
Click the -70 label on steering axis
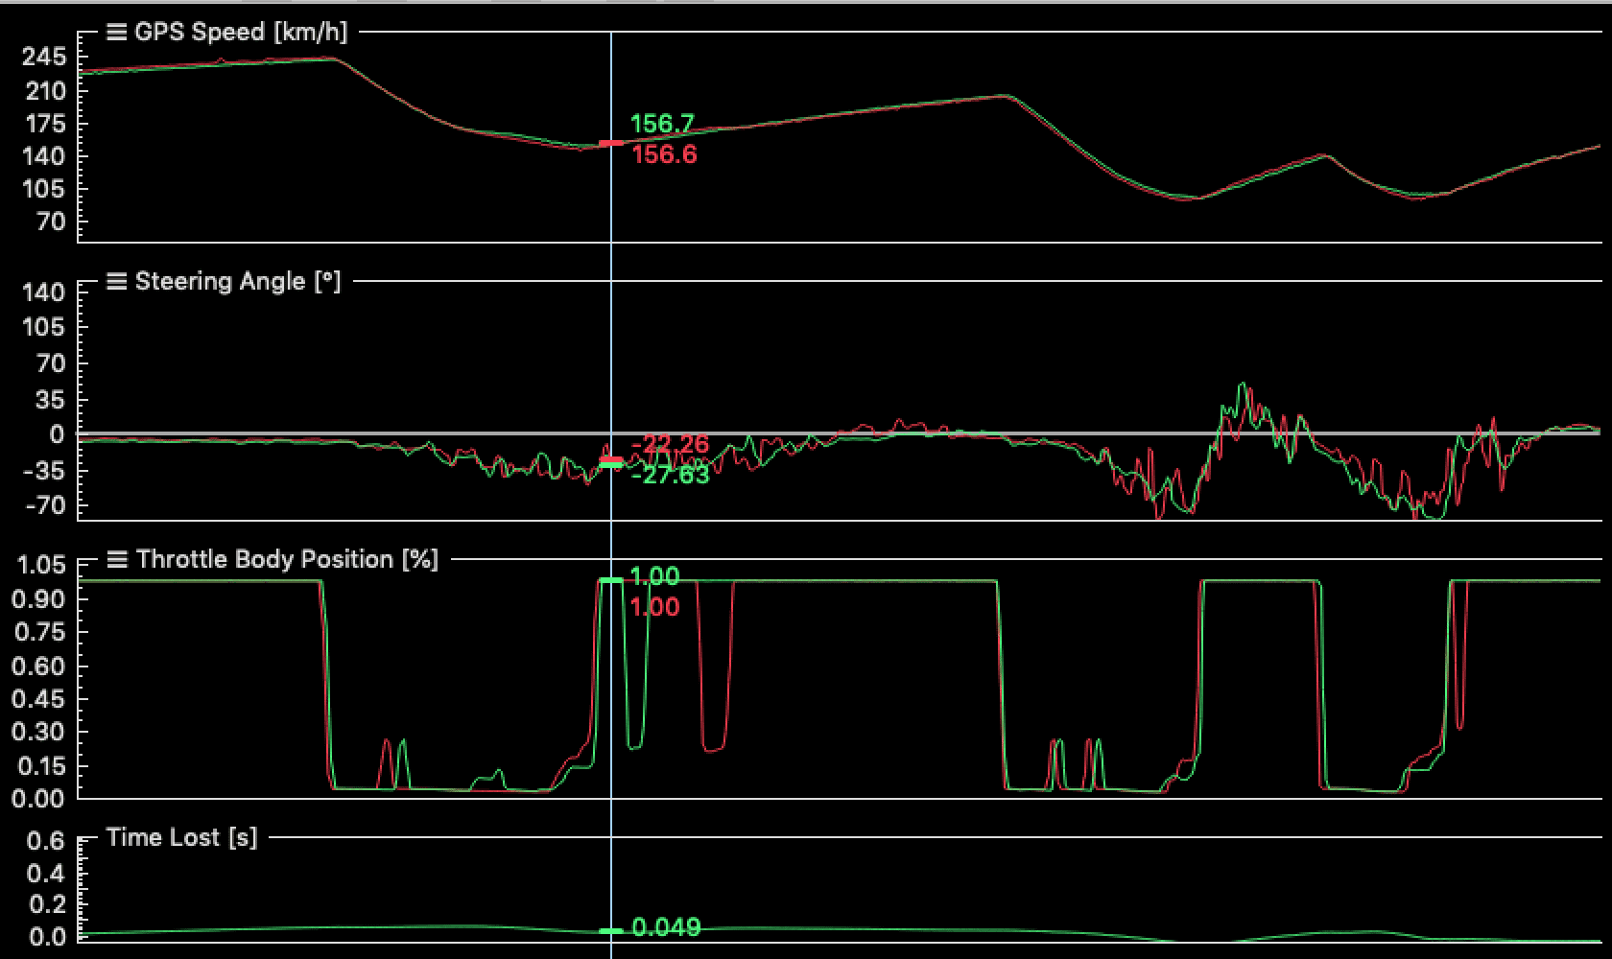pos(43,505)
